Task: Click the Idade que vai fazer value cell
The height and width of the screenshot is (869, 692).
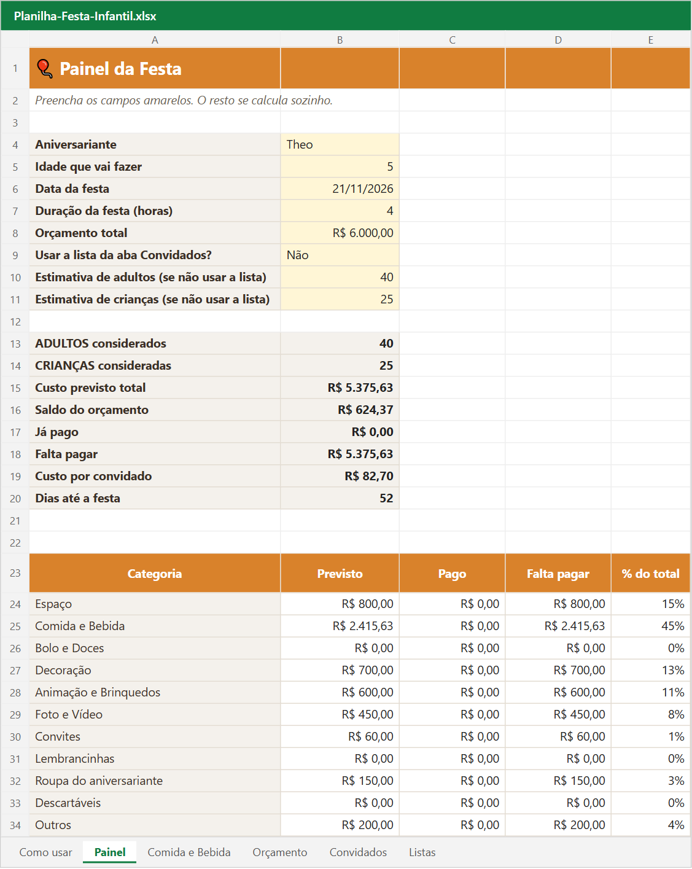Action: [340, 166]
